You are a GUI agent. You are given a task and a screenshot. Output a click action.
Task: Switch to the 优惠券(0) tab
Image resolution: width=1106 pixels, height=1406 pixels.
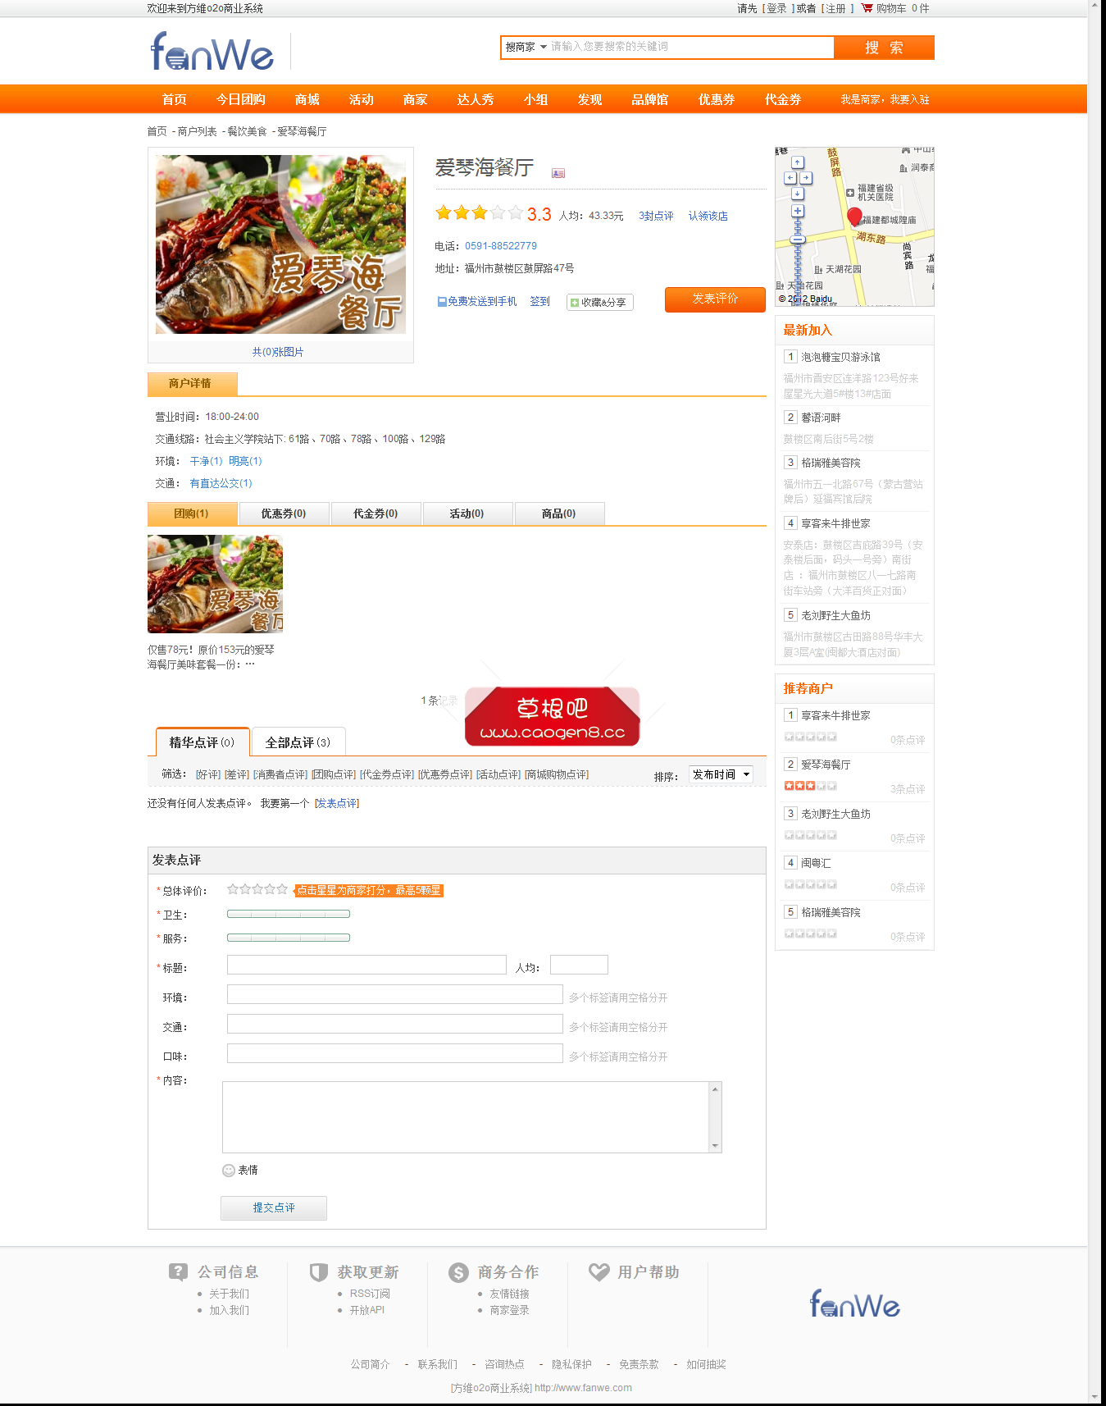coord(284,514)
